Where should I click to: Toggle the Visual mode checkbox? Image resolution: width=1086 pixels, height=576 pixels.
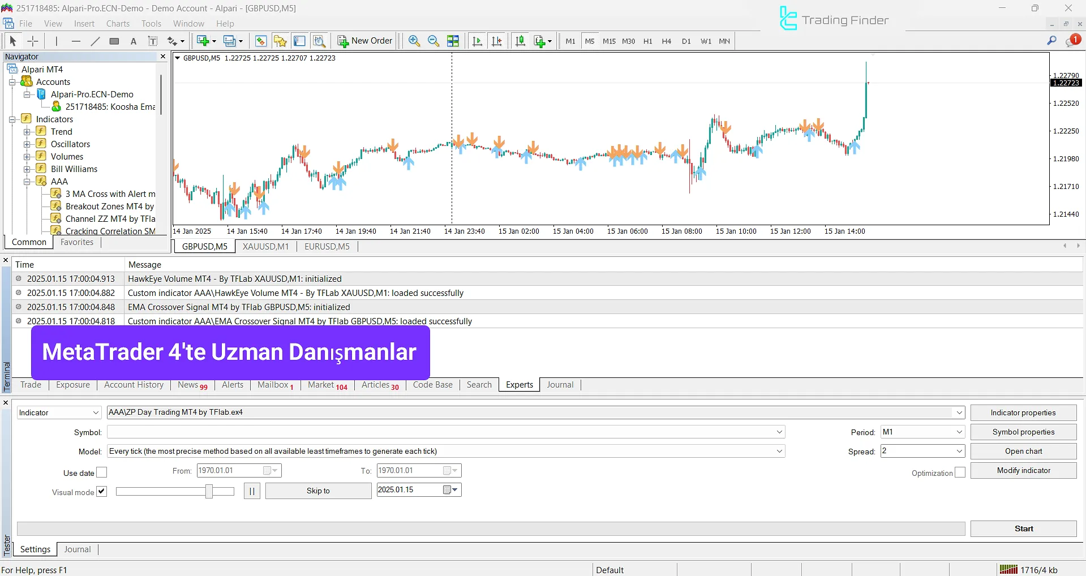click(x=102, y=492)
